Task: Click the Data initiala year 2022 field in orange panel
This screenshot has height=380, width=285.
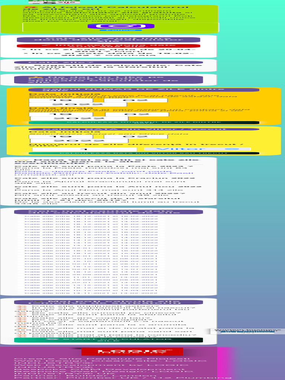Action: click(78, 104)
